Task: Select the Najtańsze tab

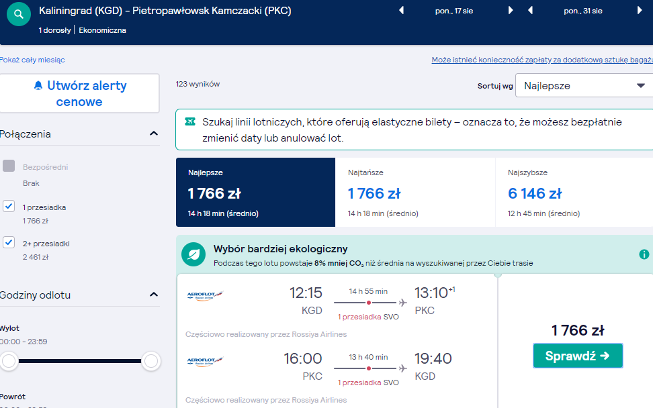Action: pos(415,192)
